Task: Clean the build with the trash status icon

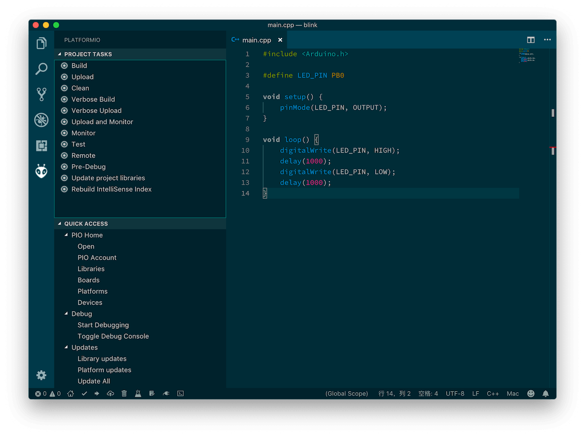Action: [124, 394]
